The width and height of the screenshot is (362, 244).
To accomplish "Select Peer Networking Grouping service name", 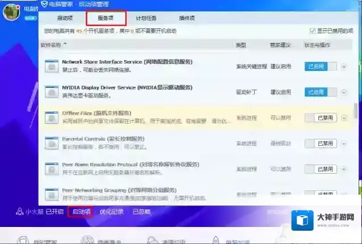I will 119,190.
